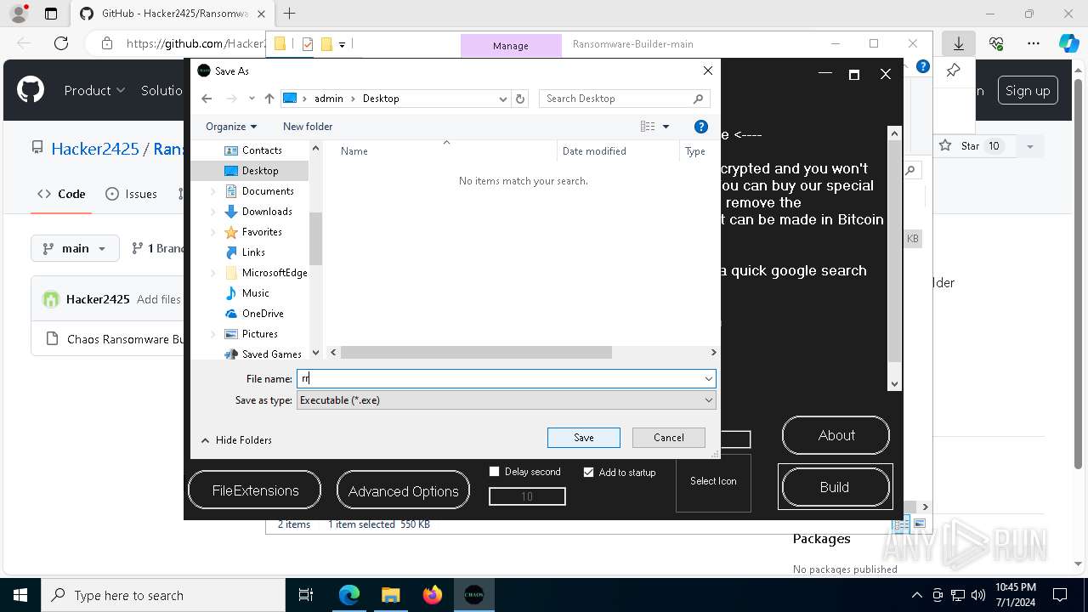This screenshot has height=612, width=1088.
Task: Click the pin icon in Explorer window
Action: (953, 71)
